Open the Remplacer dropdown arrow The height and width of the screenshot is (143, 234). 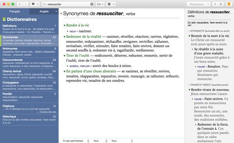(209, 4)
